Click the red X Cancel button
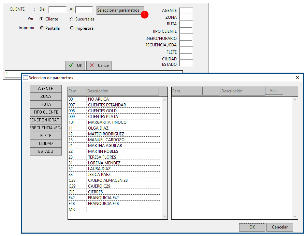Image resolution: width=306 pixels, height=236 pixels. pos(99,65)
